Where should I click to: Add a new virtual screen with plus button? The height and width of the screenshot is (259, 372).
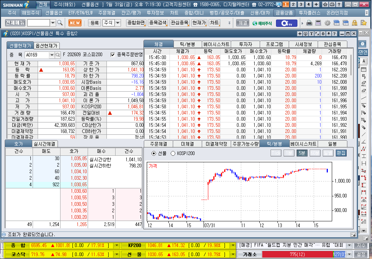coord(316,4)
